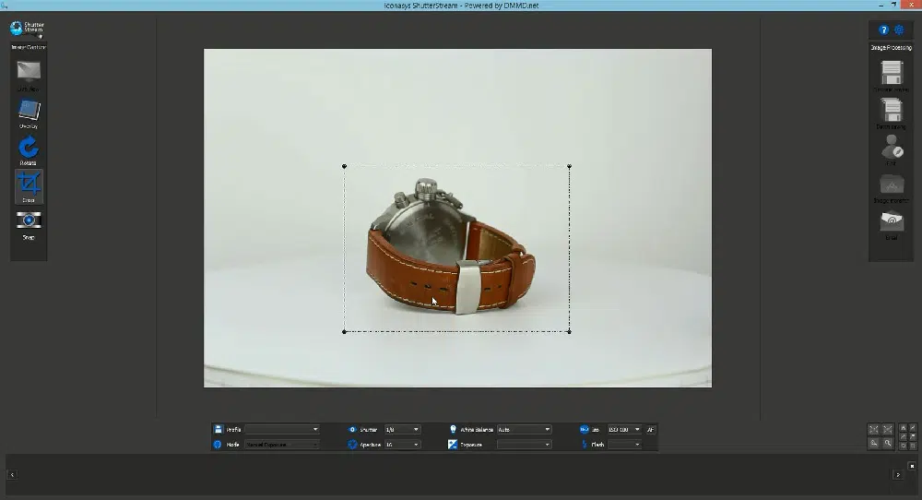Click the Rotate tool icon
This screenshot has height=500, width=922.
click(x=29, y=147)
